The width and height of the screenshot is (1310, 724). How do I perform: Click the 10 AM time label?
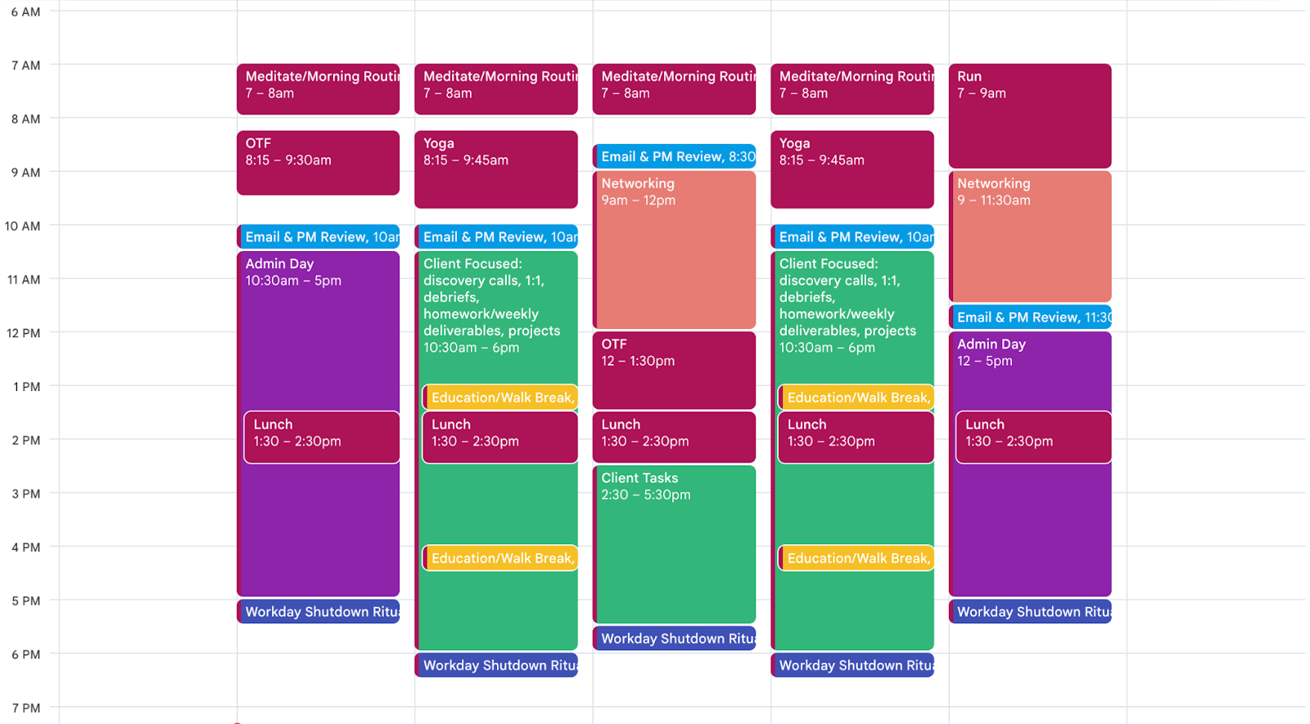tap(22, 226)
